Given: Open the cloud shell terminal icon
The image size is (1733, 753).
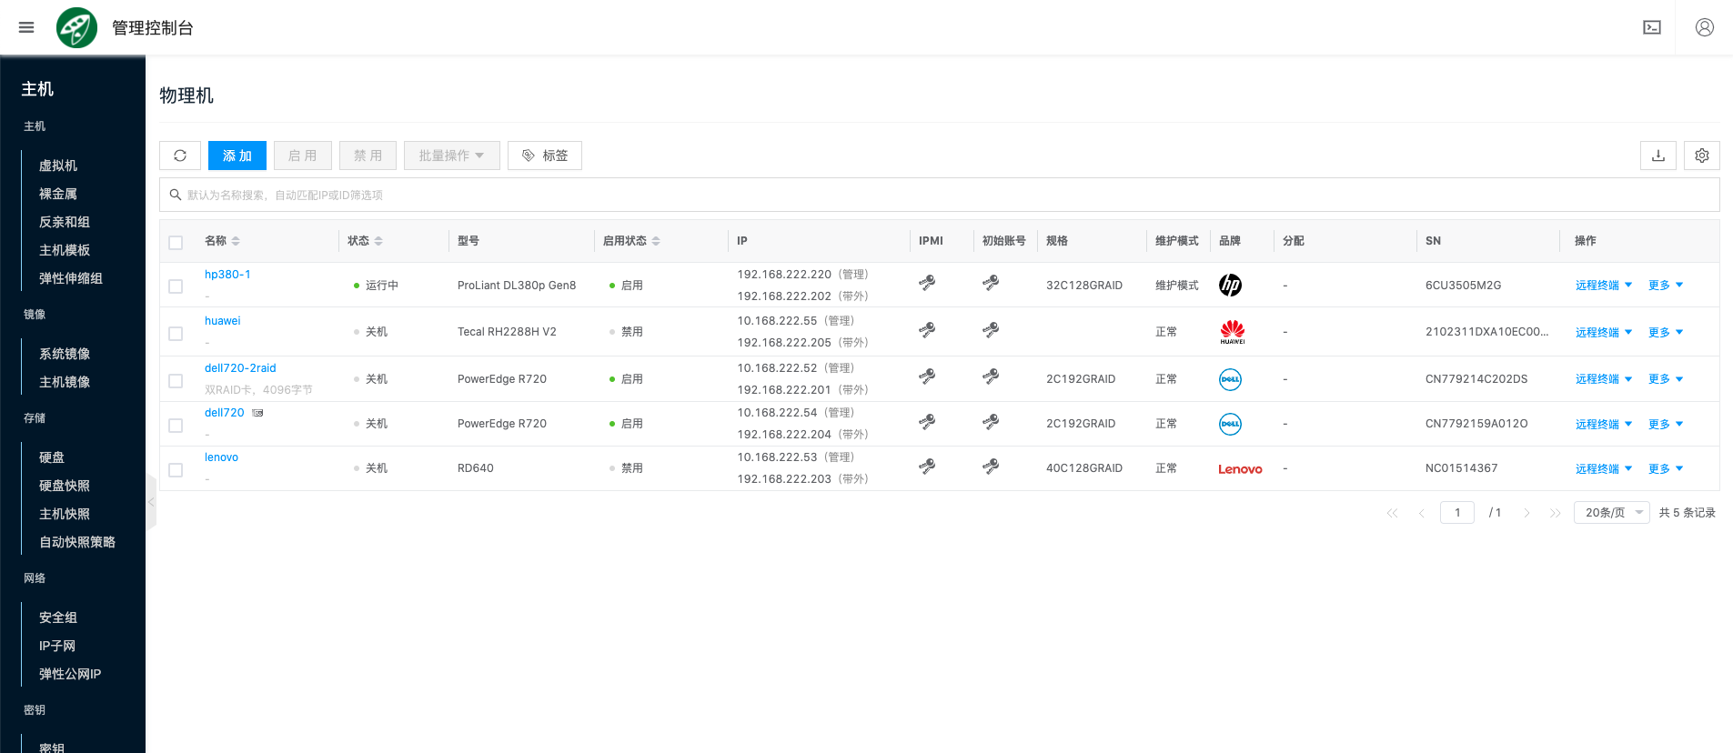Looking at the screenshot, I should [1651, 27].
